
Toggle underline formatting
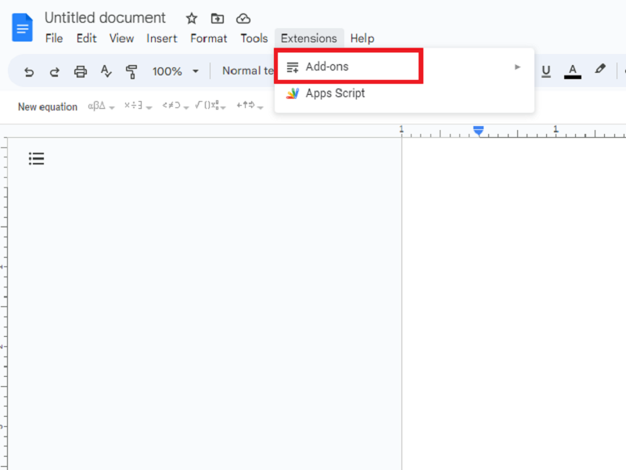(x=546, y=70)
